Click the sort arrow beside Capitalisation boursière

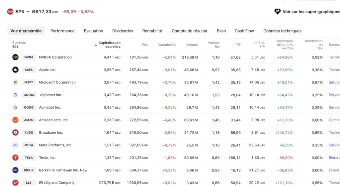click(x=96, y=45)
